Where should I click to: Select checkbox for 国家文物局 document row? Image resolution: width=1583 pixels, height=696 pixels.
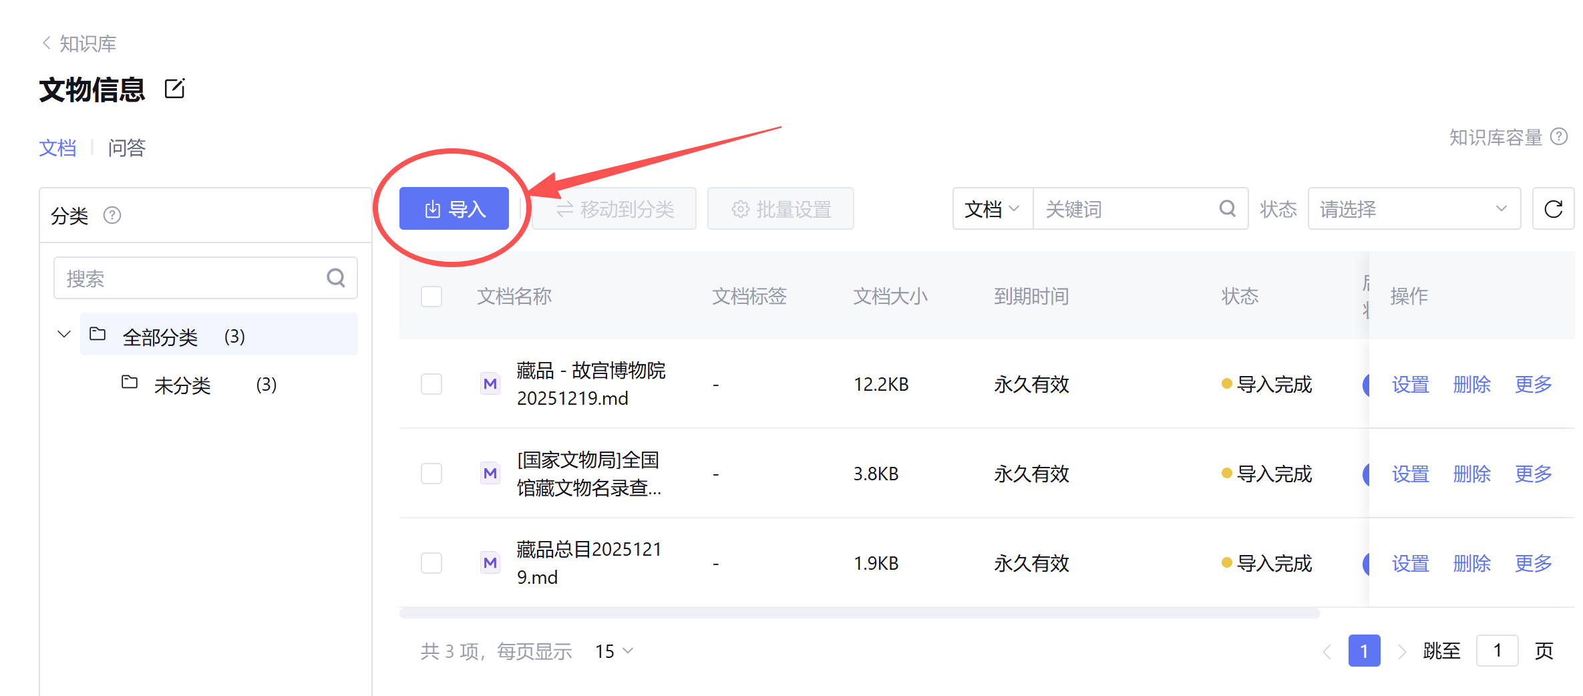tap(431, 474)
